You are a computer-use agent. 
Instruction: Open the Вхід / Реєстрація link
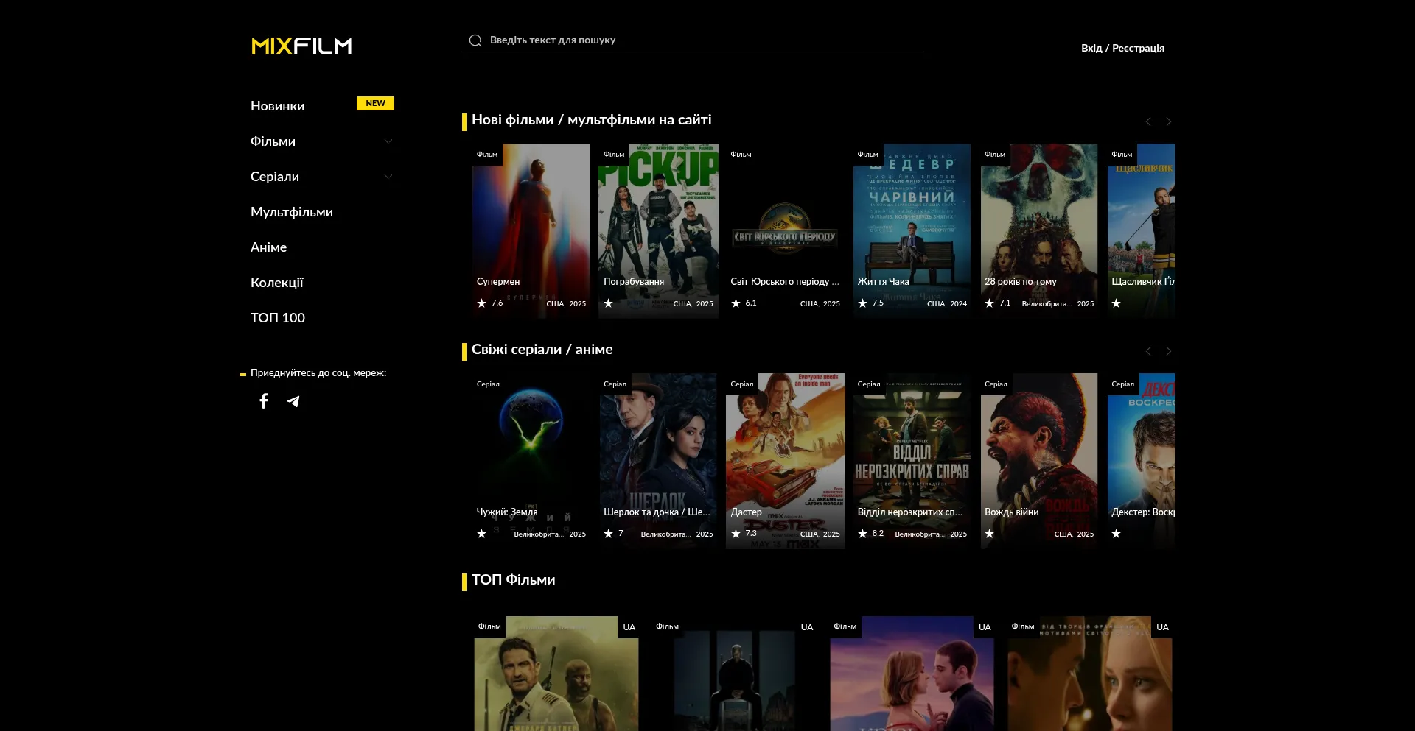[x=1122, y=47]
